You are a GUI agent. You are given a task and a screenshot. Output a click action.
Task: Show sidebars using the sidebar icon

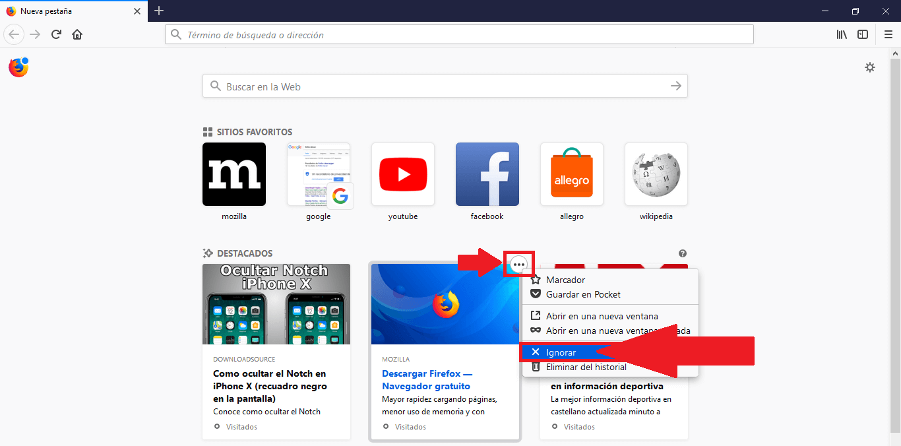click(x=863, y=34)
